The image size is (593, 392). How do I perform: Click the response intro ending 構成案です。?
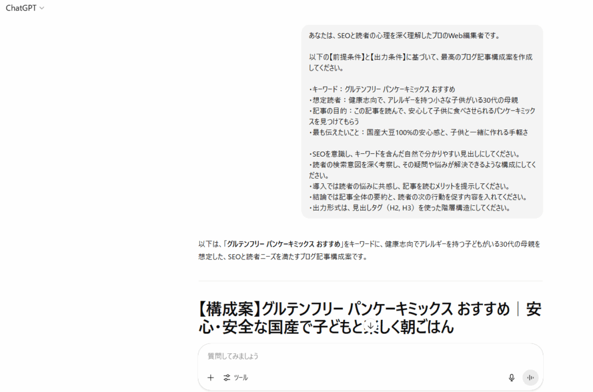(369, 250)
